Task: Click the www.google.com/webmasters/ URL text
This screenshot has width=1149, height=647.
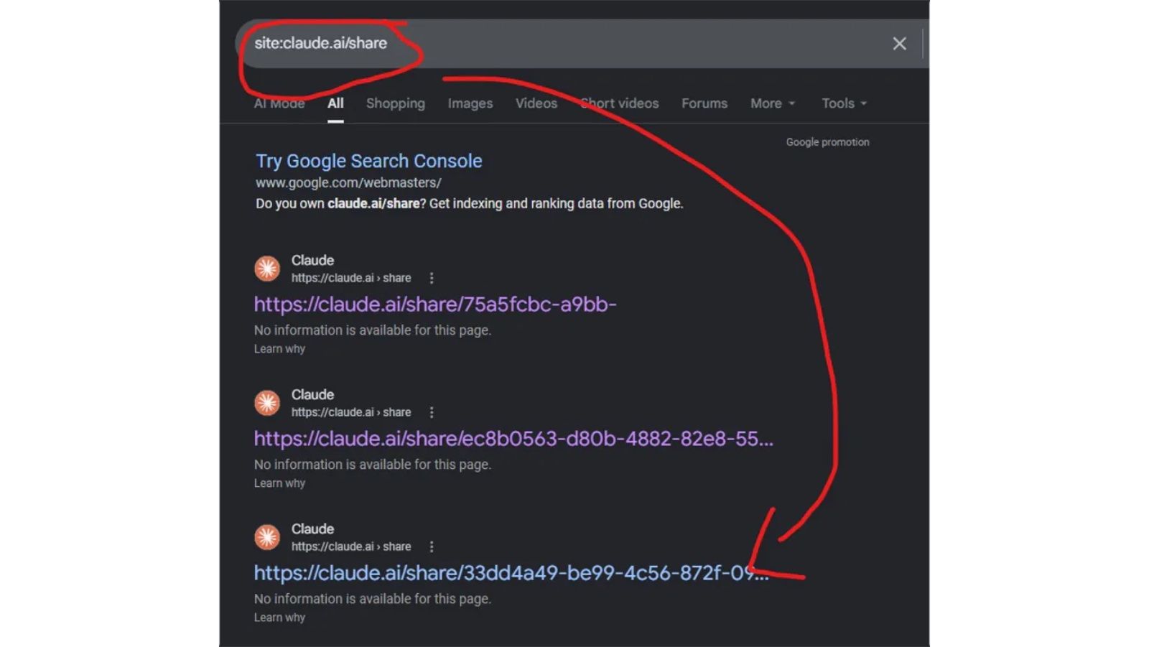Action: pyautogui.click(x=348, y=183)
